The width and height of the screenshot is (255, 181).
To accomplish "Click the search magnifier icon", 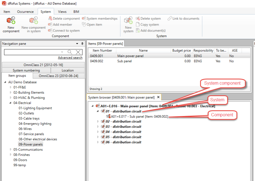I will coord(70,52).
